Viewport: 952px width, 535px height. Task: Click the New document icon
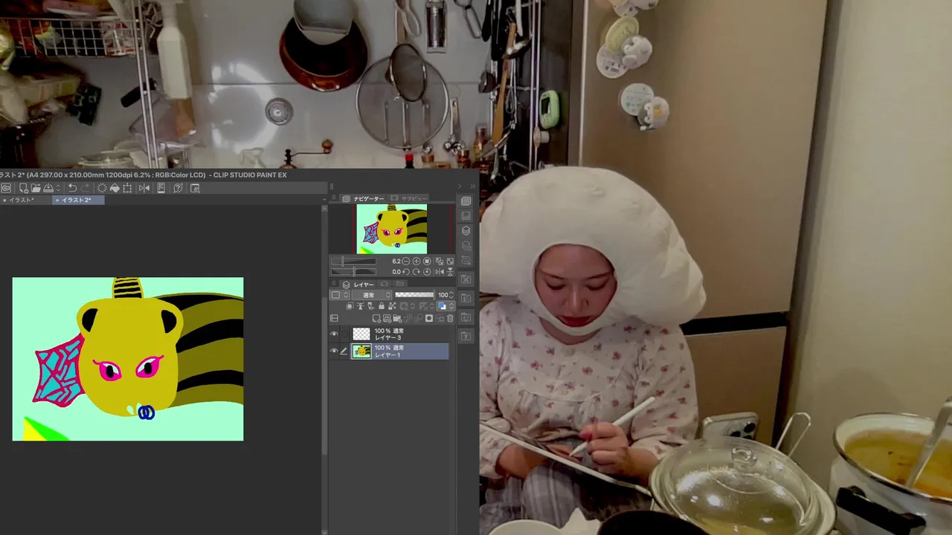(x=23, y=188)
